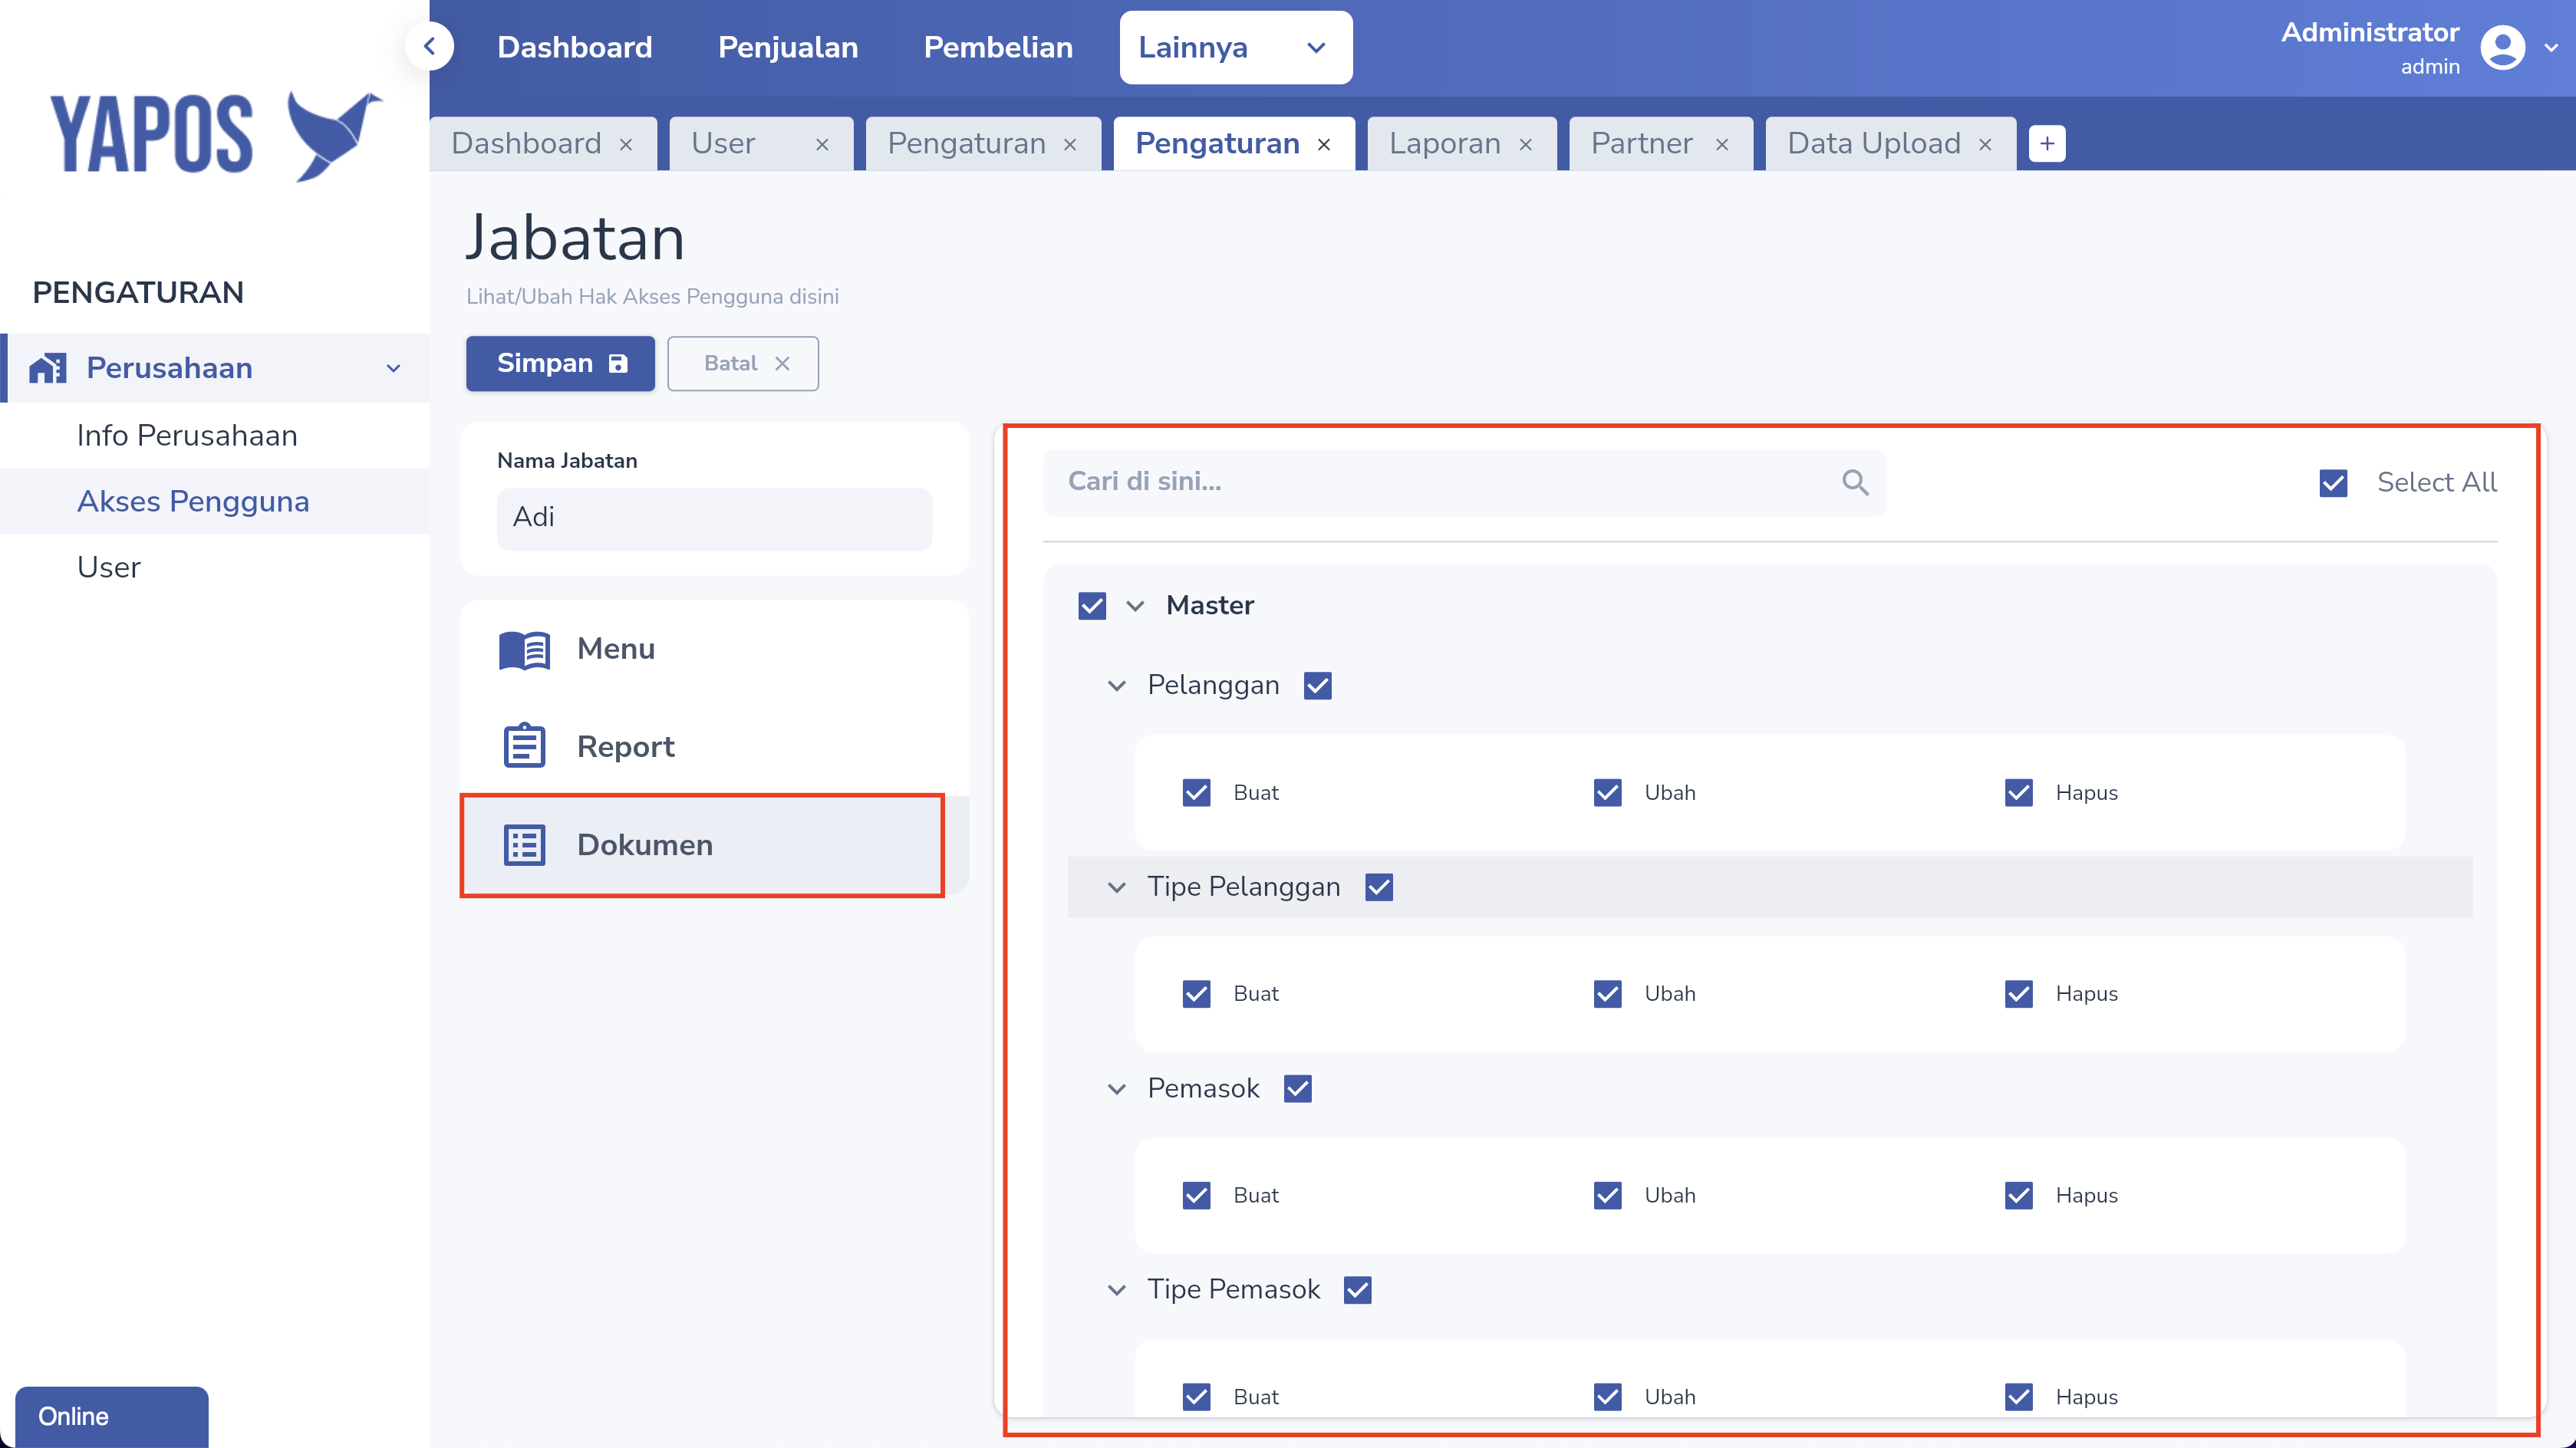Close the Partner tab
This screenshot has width=2576, height=1448.
point(1722,145)
